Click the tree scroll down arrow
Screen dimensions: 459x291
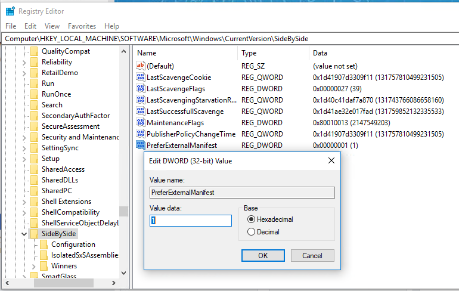pyautogui.click(x=123, y=273)
